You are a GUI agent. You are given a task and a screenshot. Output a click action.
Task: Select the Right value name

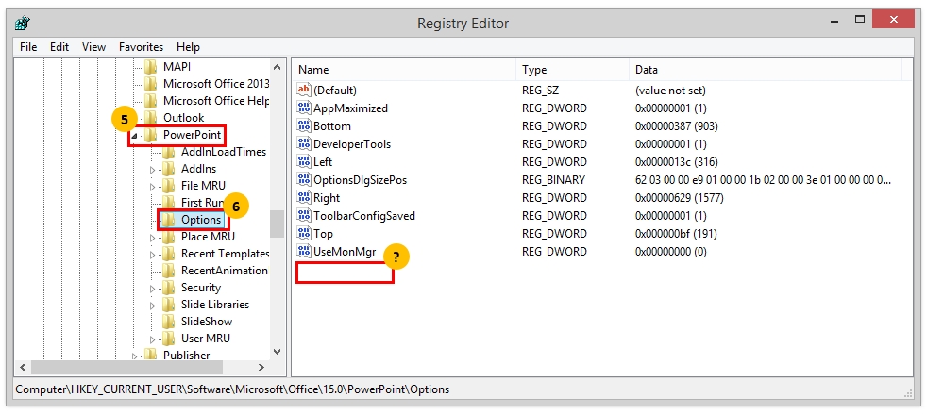coord(327,197)
